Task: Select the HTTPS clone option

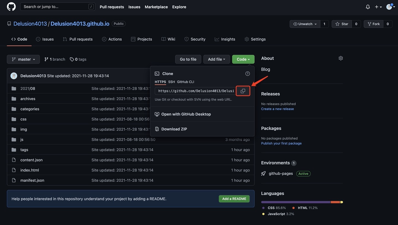Action: tap(160, 82)
